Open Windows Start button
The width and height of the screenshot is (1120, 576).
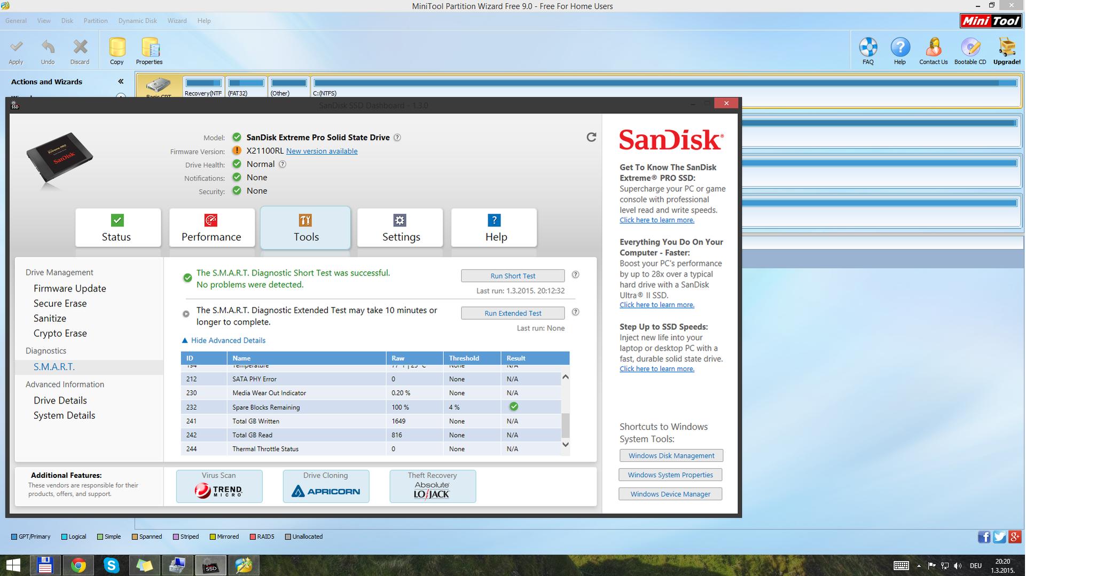tap(13, 565)
